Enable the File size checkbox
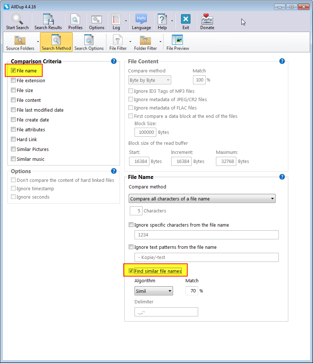The width and height of the screenshot is (313, 363). click(13, 91)
